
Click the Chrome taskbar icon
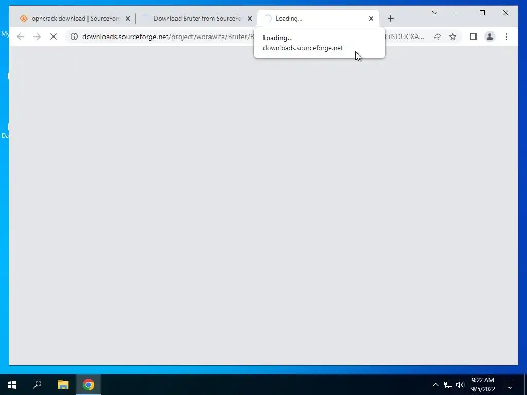(89, 385)
